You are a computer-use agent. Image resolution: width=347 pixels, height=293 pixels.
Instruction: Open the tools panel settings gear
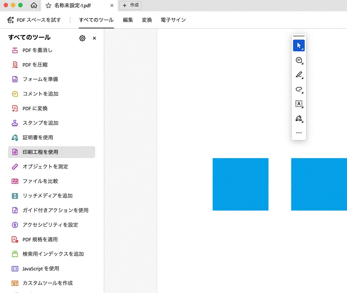[82, 38]
